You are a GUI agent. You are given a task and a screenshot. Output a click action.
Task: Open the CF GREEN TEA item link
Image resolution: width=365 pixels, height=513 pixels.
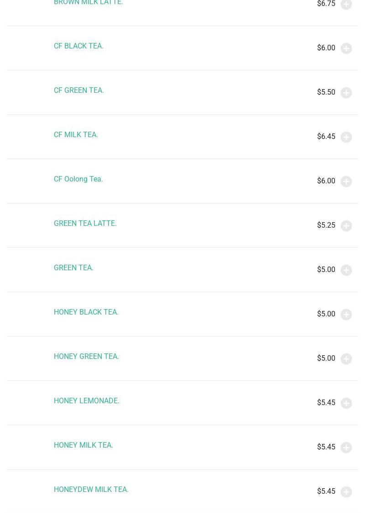[79, 91]
